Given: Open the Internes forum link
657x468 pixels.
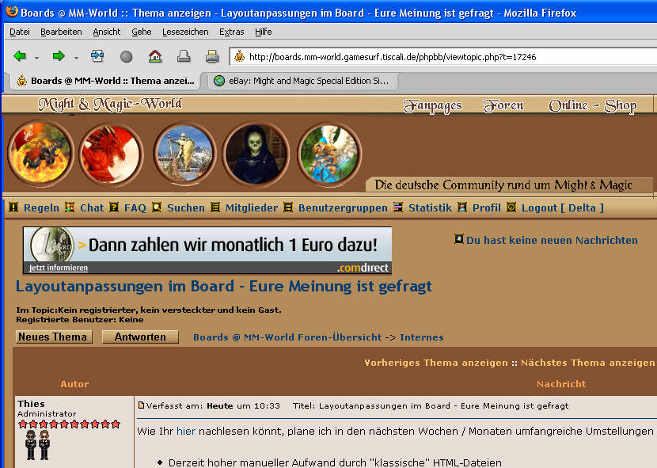Looking at the screenshot, I should click(422, 337).
